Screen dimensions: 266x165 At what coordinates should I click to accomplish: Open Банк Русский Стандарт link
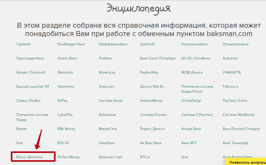[241, 129]
